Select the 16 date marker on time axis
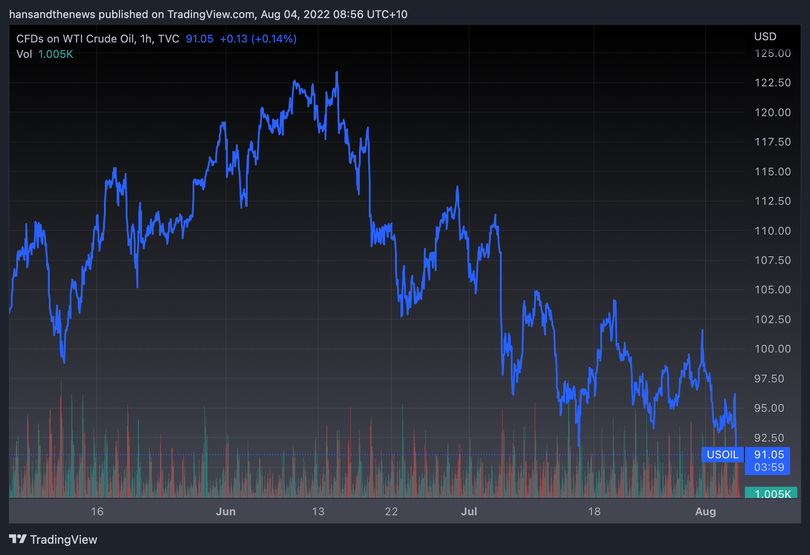The image size is (810, 555). point(97,512)
